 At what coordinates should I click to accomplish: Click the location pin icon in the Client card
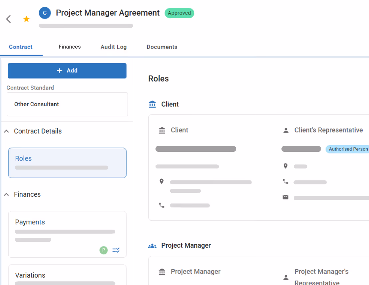click(162, 181)
